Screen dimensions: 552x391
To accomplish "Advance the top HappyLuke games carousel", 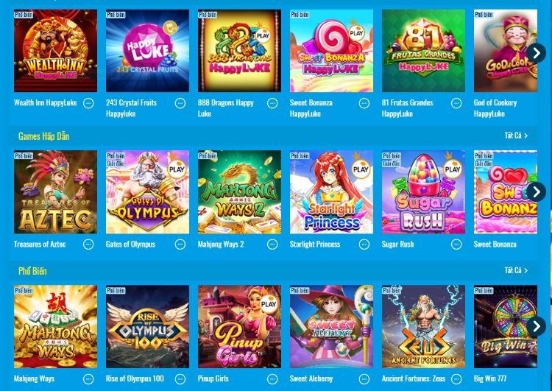I will point(536,53).
